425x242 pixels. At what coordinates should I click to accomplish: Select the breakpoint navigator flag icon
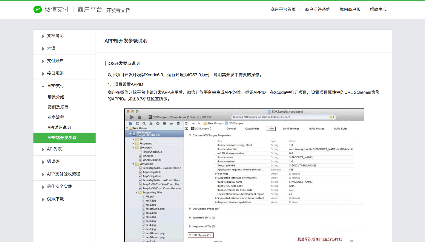click(x=171, y=123)
